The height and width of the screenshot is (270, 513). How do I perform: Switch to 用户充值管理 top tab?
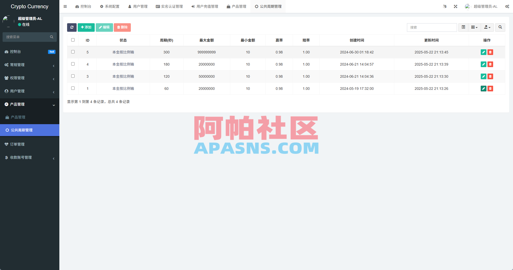click(x=205, y=6)
